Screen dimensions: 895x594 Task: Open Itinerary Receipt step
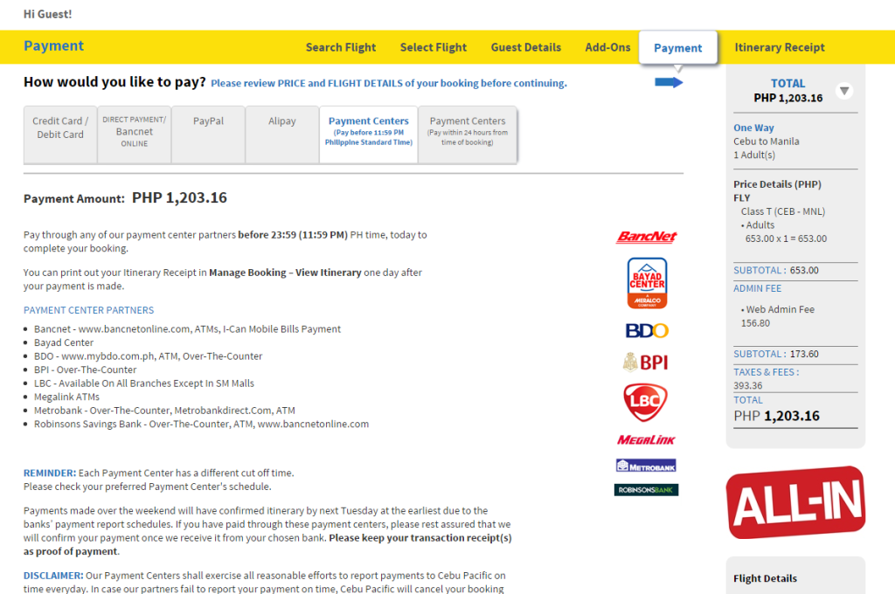[779, 47]
